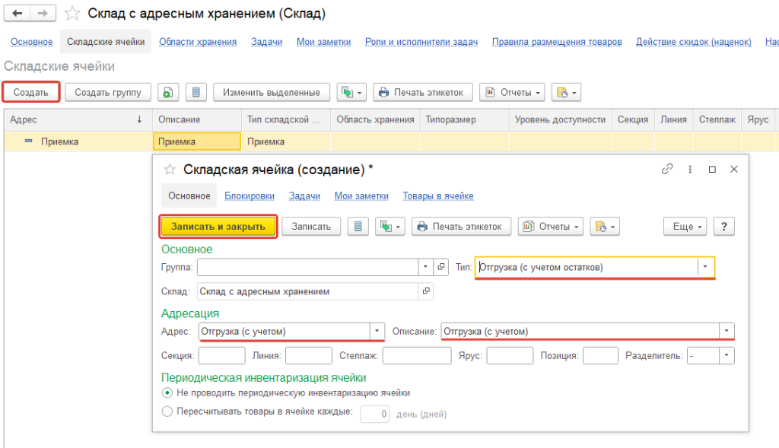Viewport: 779px width, 448px height.
Task: Click the Записать и закрыть button
Action: (218, 227)
